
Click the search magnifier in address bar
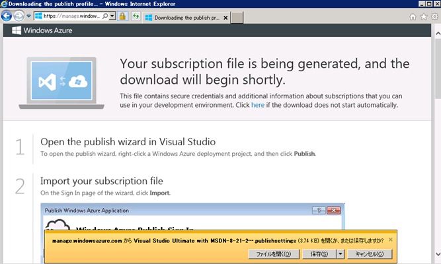pyautogui.click(x=105, y=16)
